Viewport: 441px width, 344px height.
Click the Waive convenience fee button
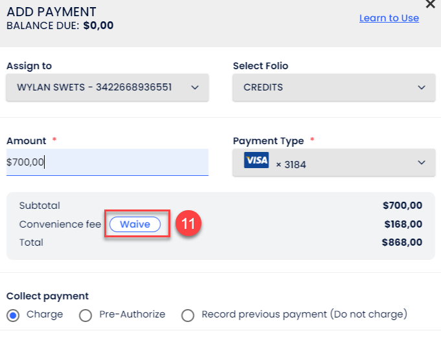coord(135,224)
